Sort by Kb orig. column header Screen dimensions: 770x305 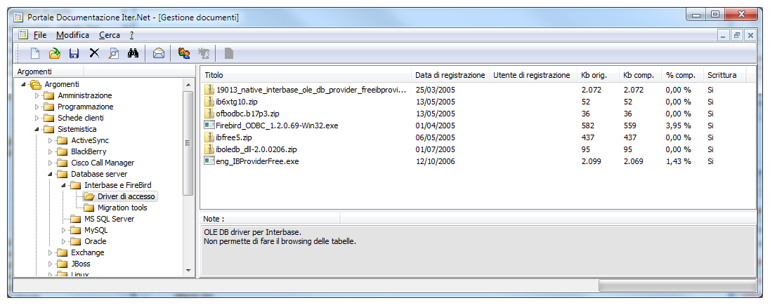tap(598, 75)
